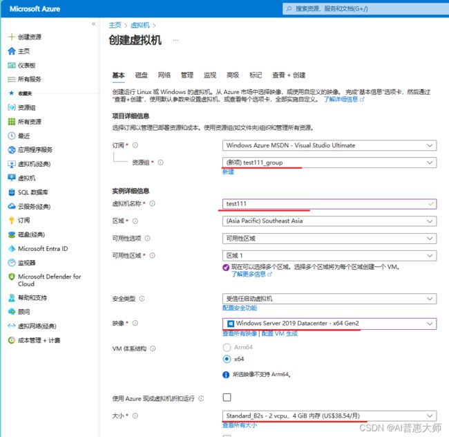This screenshot has height=437, width=449.
Task: Open the Disks (classic) icon
Action: [x=12, y=234]
